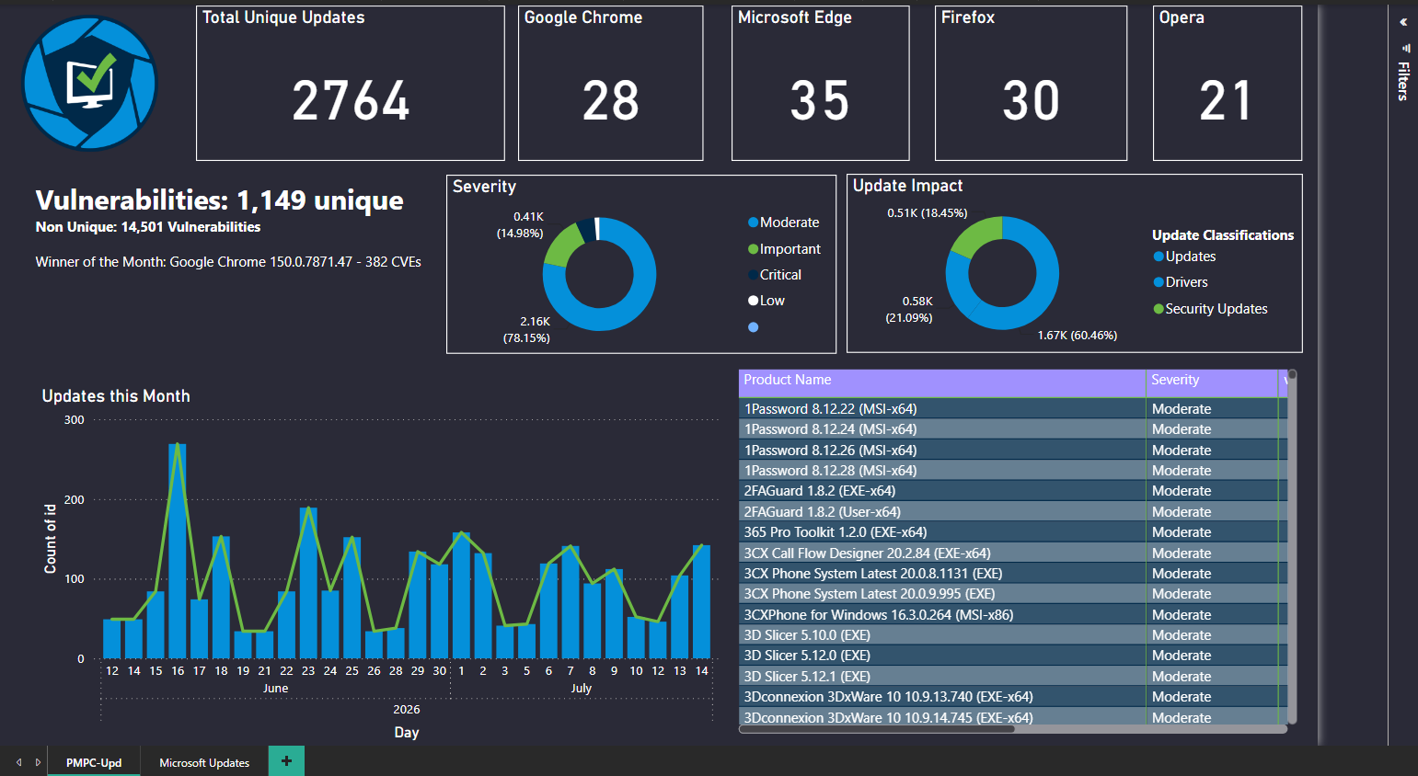Select row 3CXPhone for Windows 16.3.0.264

(x=1012, y=615)
